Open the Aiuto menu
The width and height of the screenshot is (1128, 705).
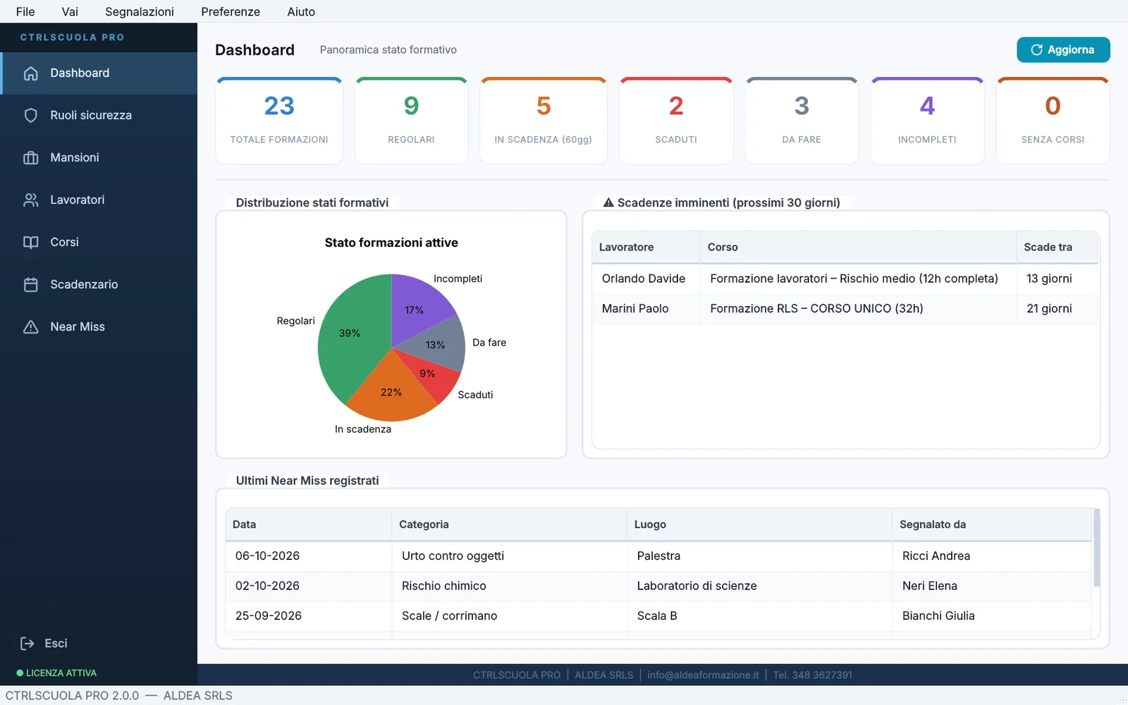(301, 11)
